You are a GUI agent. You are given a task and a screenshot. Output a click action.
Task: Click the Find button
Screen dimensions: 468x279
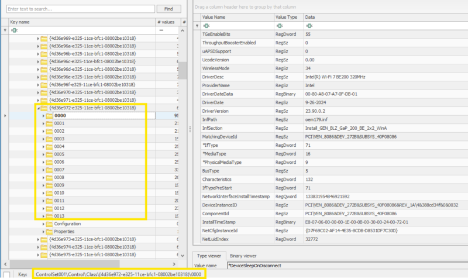click(x=168, y=9)
